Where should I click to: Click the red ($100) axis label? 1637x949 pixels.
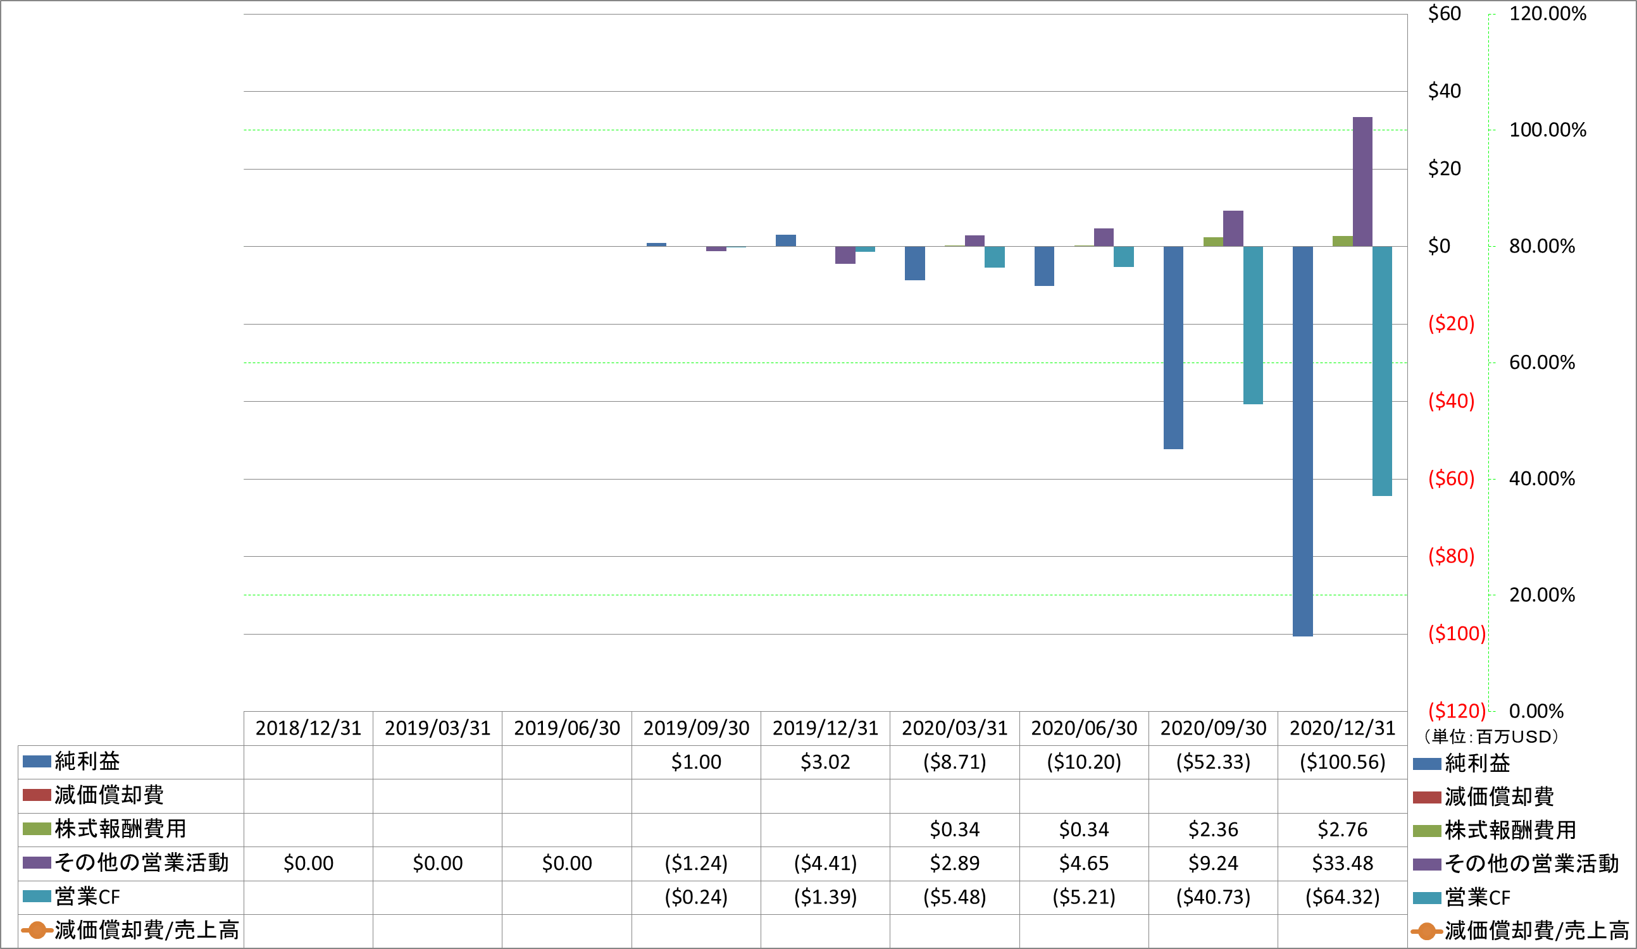click(1457, 633)
